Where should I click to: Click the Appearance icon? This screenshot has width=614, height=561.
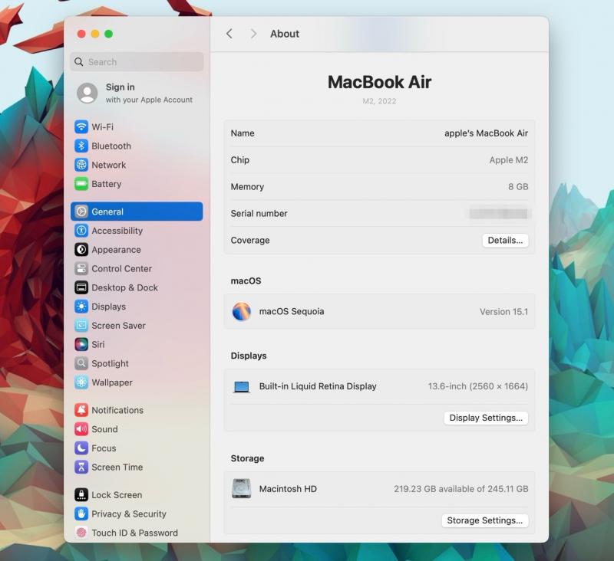tap(81, 249)
